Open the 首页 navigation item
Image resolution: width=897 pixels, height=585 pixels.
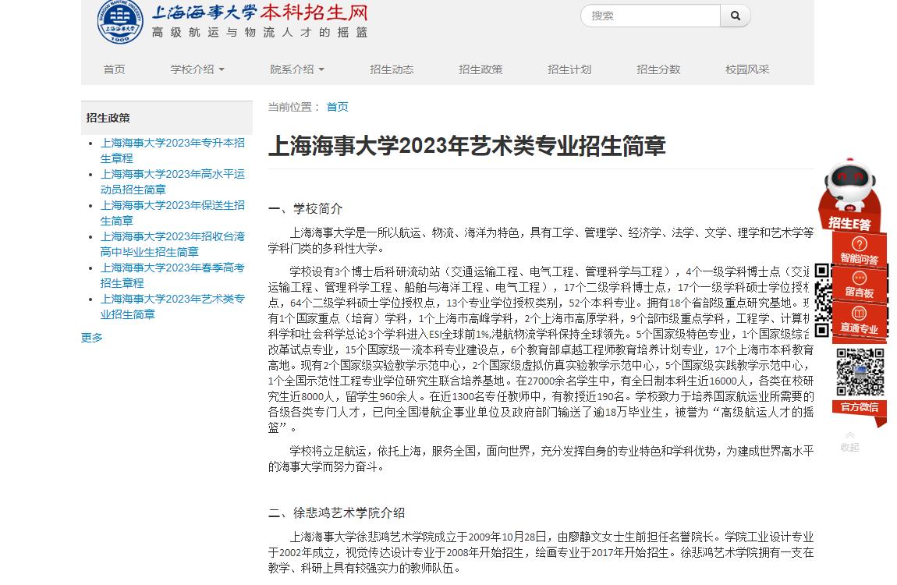[x=115, y=69]
